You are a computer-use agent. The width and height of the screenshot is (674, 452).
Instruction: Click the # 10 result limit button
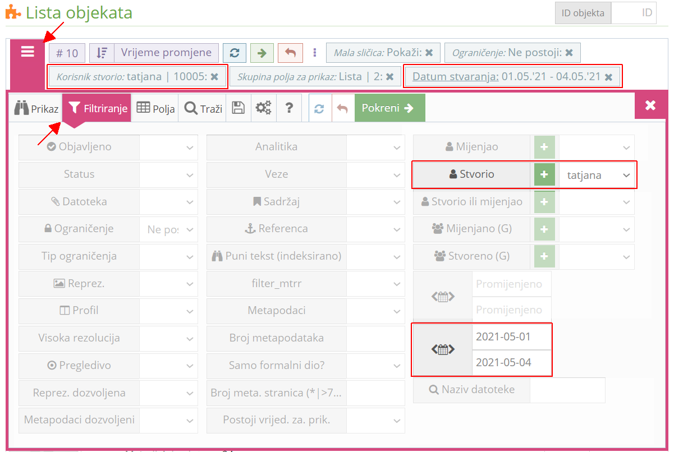(x=67, y=53)
